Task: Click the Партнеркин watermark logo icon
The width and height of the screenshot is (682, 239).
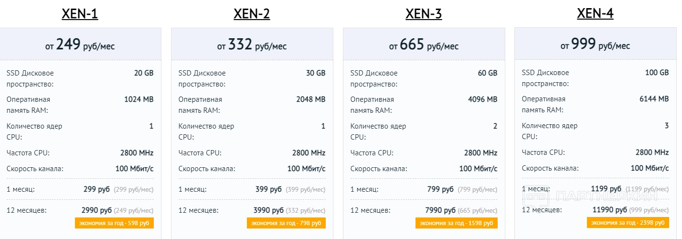Action: [535, 196]
